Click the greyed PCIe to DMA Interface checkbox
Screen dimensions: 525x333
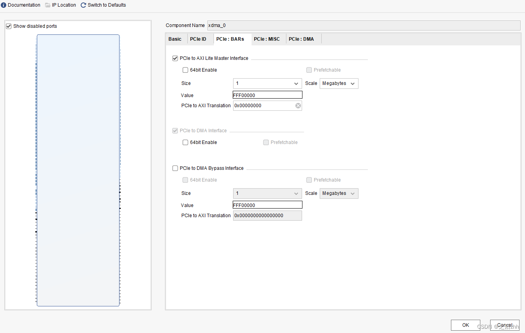coord(175,131)
